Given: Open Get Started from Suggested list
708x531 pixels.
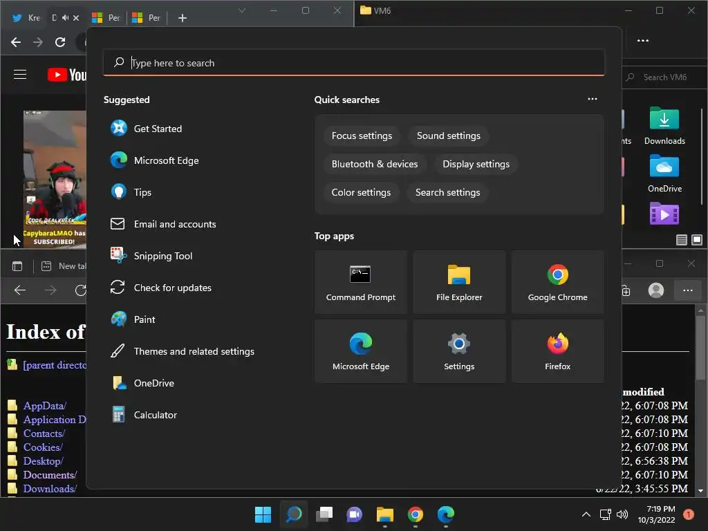Looking at the screenshot, I should pyautogui.click(x=147, y=129).
